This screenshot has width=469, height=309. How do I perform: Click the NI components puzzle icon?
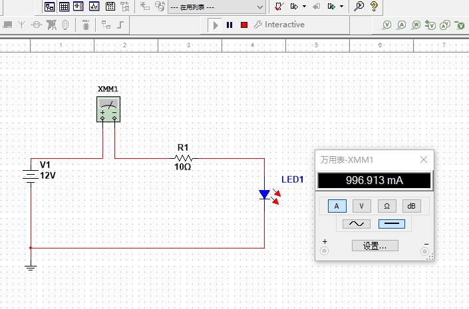coord(51,25)
